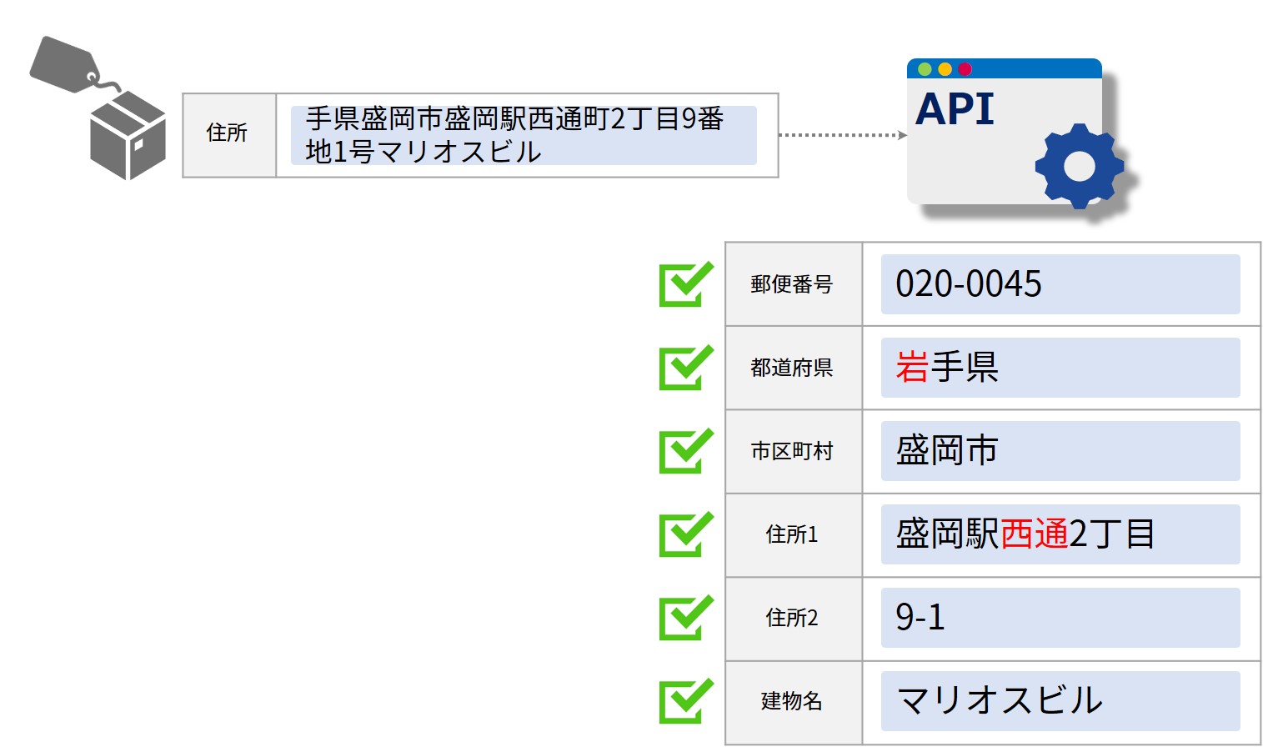Click the package box with tag icon
Viewport: 1263px width, 747px height.
pyautogui.click(x=98, y=108)
